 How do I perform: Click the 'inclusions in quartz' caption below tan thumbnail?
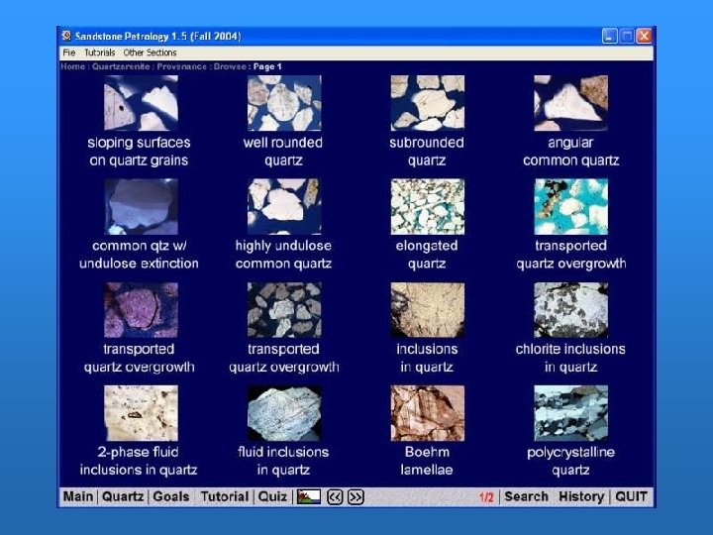pos(427,358)
